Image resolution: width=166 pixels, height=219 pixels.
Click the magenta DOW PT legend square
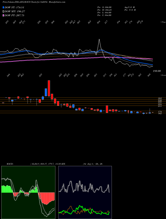point(3,15)
